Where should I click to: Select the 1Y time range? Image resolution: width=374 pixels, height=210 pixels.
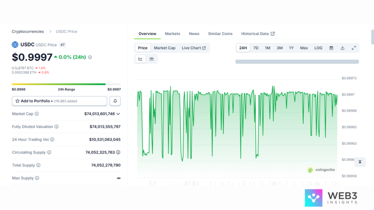click(291, 48)
